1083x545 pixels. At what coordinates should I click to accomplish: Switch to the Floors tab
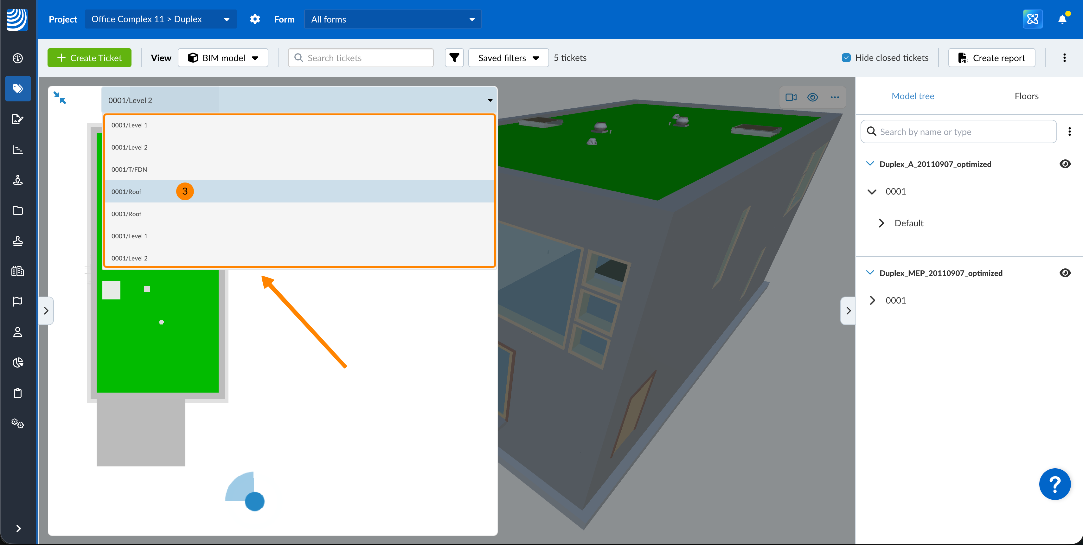click(1026, 96)
